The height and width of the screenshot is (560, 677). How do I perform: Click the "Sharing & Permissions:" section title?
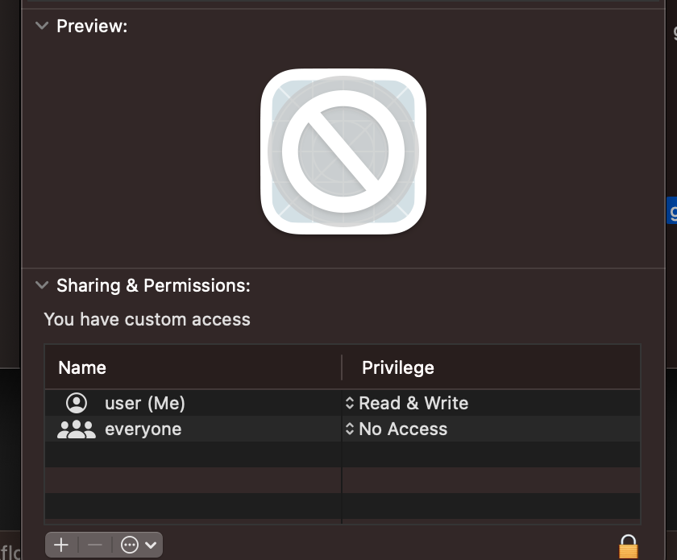[153, 285]
